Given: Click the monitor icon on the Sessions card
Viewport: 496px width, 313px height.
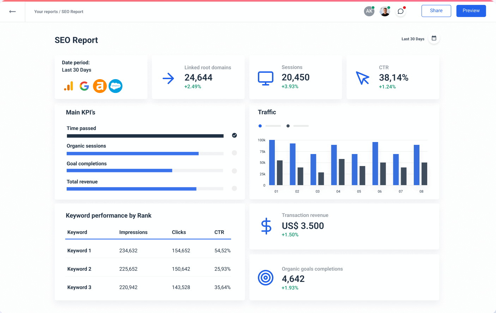Looking at the screenshot, I should tap(266, 78).
